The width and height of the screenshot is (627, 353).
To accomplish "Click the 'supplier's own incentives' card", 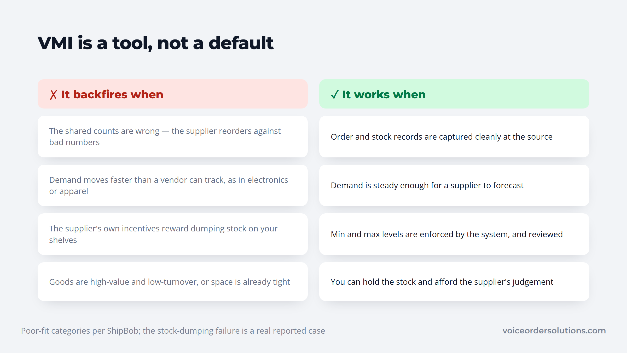I will click(x=173, y=234).
